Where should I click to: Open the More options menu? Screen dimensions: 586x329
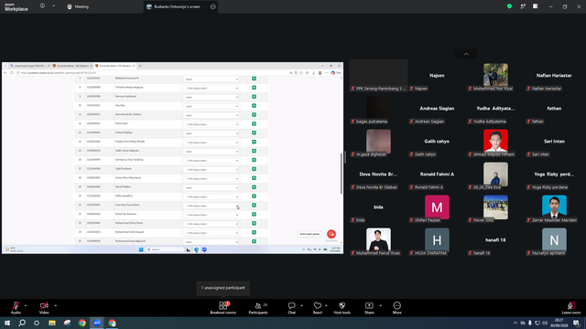[x=396, y=308]
